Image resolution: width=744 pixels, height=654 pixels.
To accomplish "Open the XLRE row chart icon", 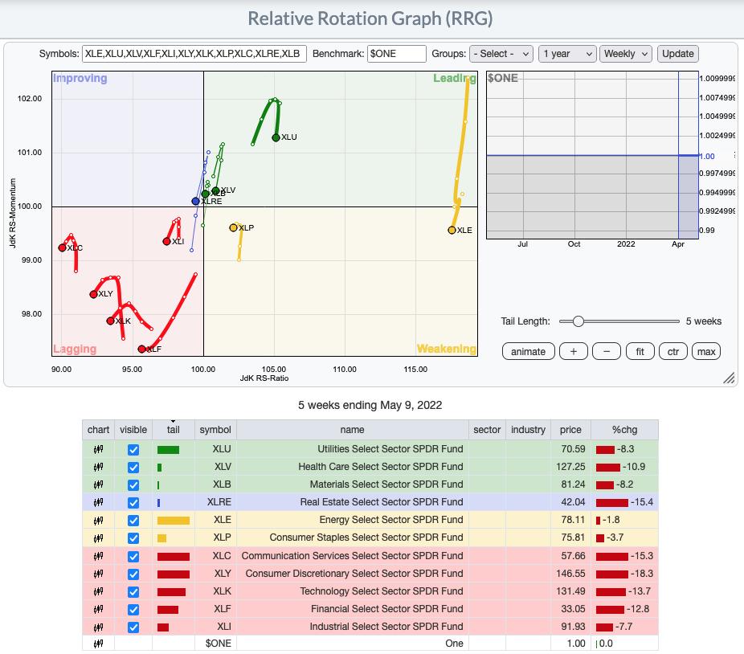I will (x=98, y=502).
